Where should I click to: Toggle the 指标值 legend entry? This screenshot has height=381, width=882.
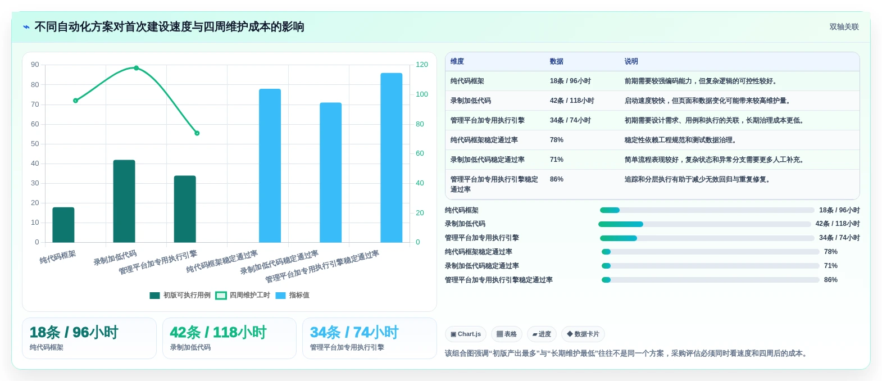293,296
